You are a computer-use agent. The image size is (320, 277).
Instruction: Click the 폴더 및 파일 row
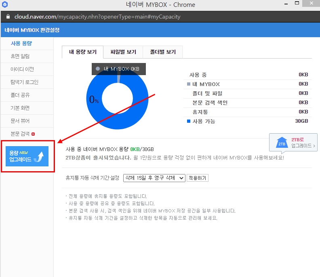(248, 93)
